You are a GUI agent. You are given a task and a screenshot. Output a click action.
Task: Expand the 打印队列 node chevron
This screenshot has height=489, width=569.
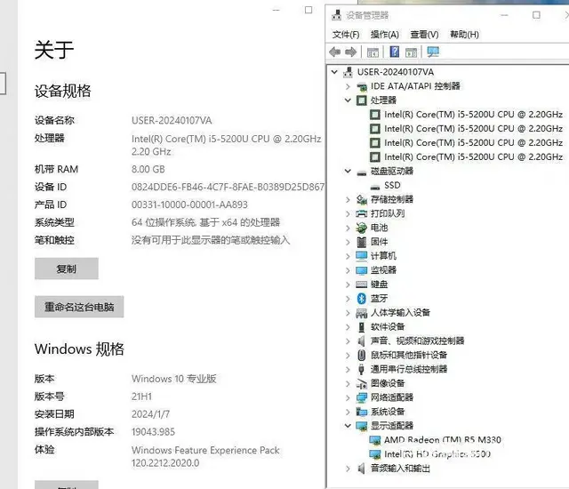pyautogui.click(x=348, y=213)
